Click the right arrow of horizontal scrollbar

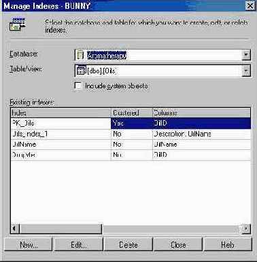coord(246,229)
